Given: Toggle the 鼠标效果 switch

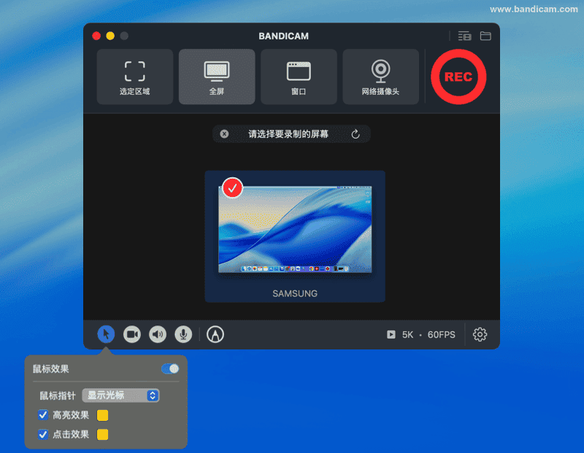Looking at the screenshot, I should coord(170,369).
